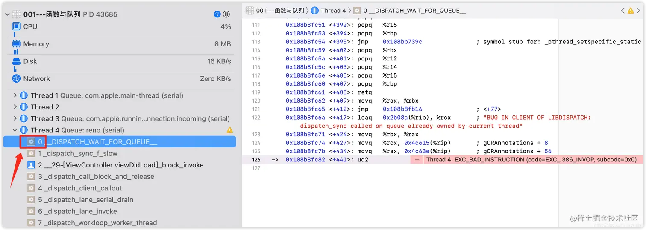The image size is (646, 230).
Task: Click the Thread 1 thread icon
Action: (x=24, y=95)
